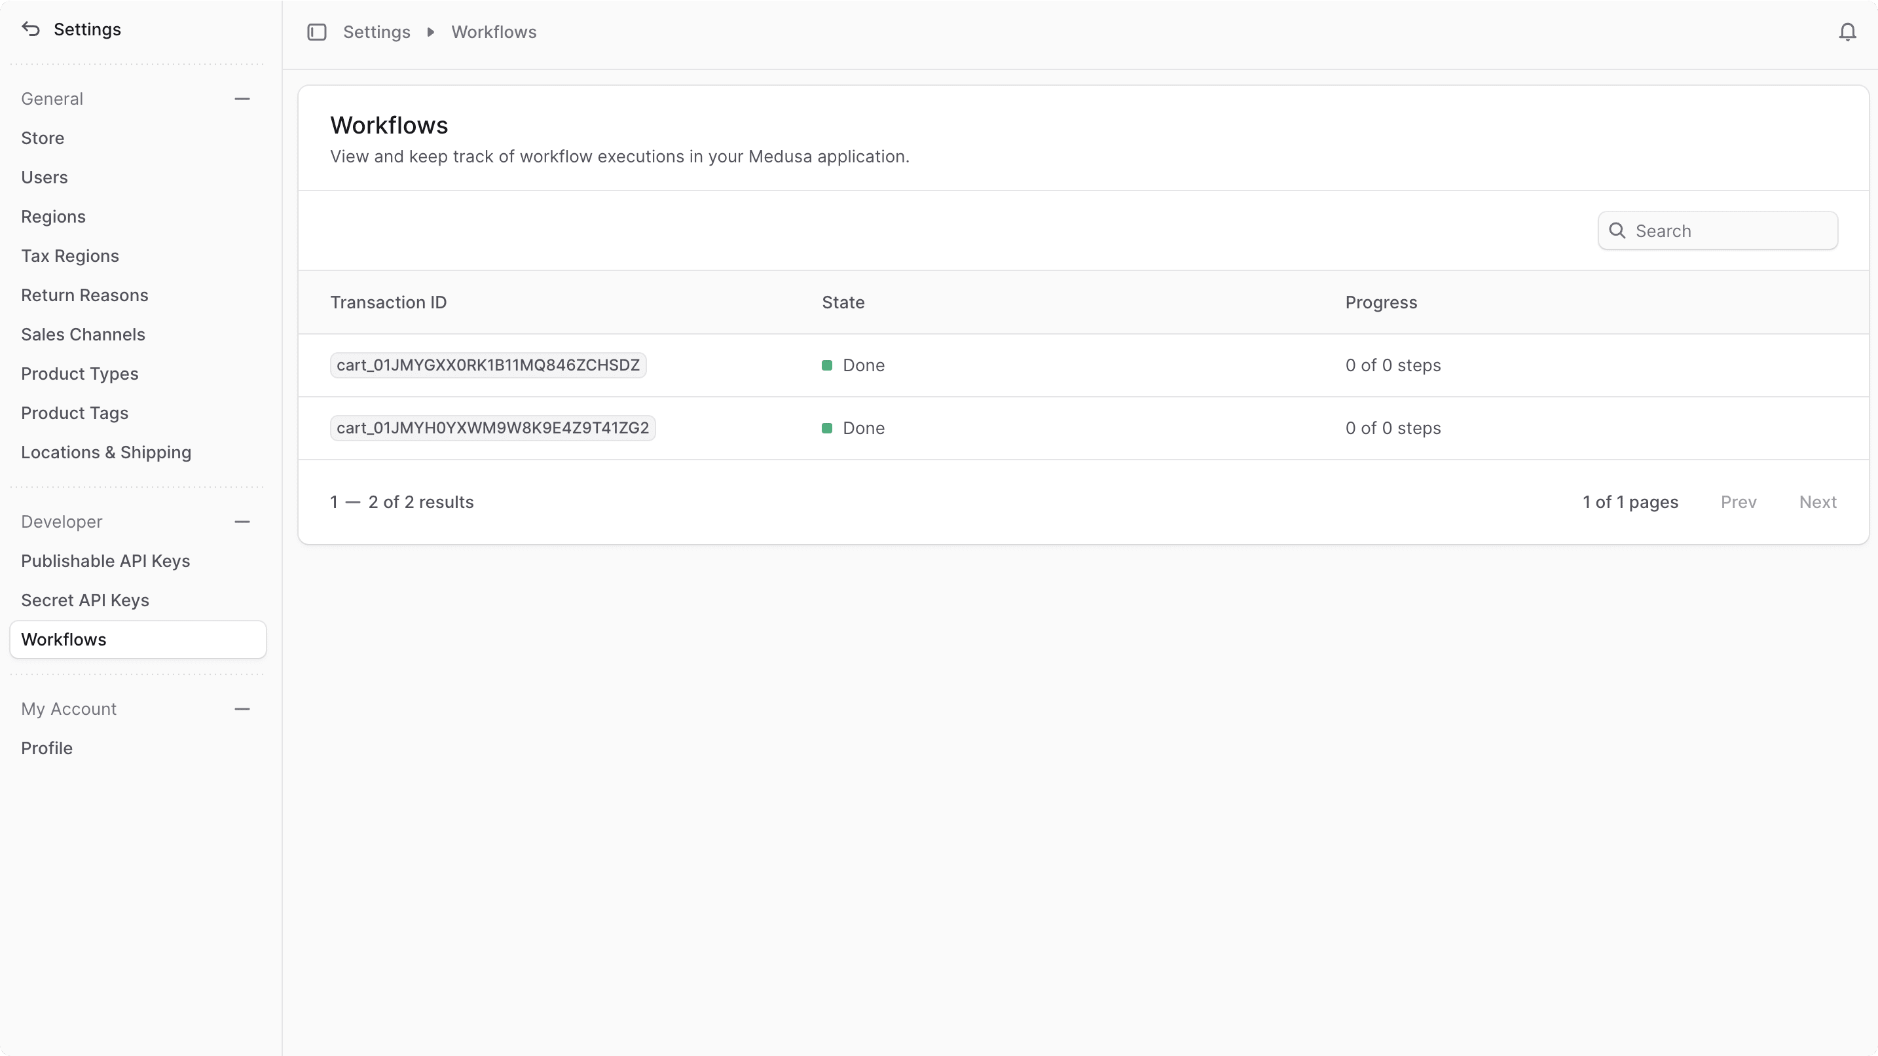
Task: Click the green status dot on second Done row
Action: pyautogui.click(x=828, y=428)
